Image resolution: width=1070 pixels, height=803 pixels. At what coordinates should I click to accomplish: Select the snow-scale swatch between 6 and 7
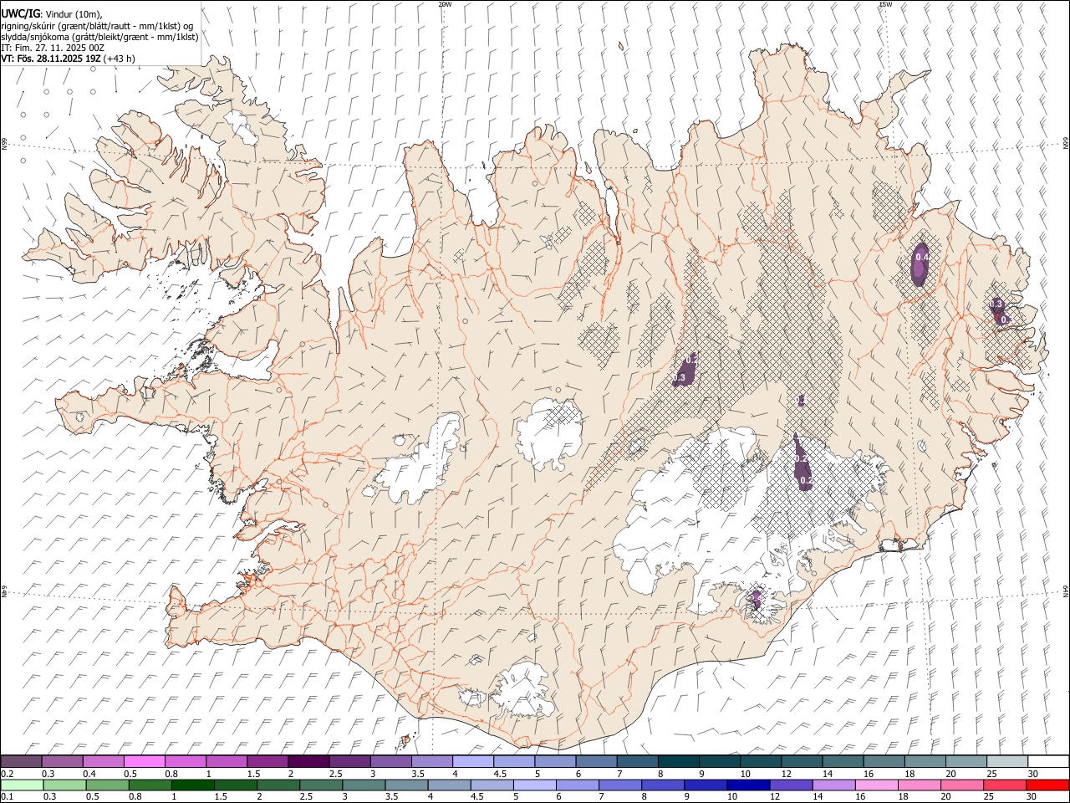[595, 762]
